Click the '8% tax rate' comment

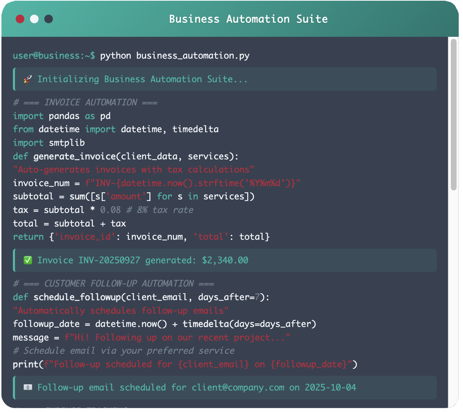(x=160, y=210)
